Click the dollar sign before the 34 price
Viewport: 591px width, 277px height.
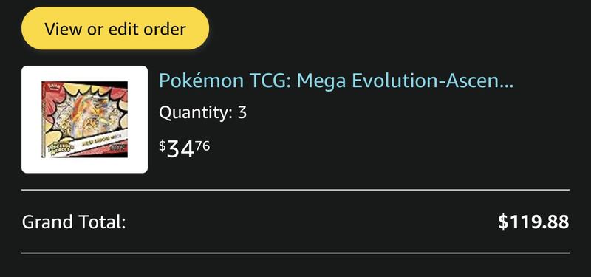162,146
